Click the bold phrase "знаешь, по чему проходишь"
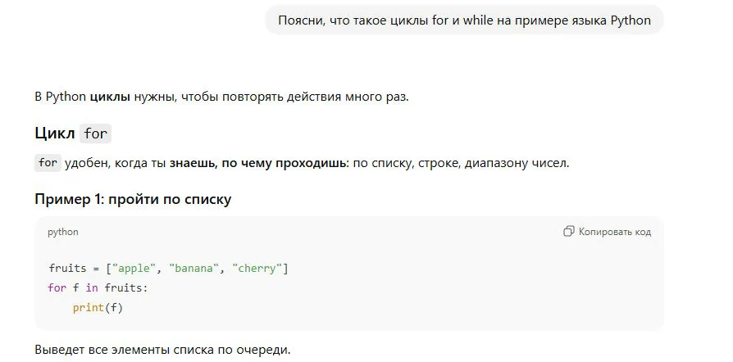 [x=259, y=163]
